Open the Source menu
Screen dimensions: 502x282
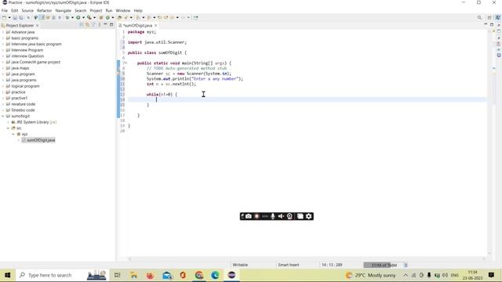[x=27, y=10]
